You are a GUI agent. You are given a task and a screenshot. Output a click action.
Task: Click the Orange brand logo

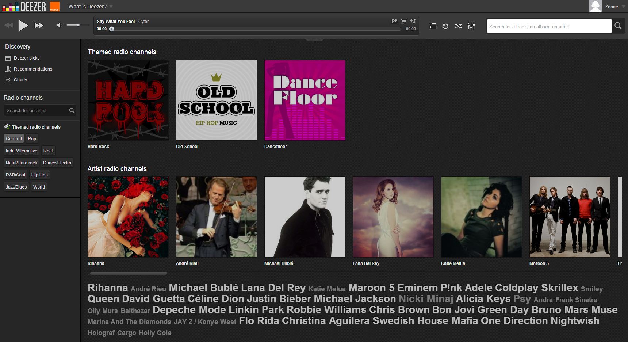point(54,6)
